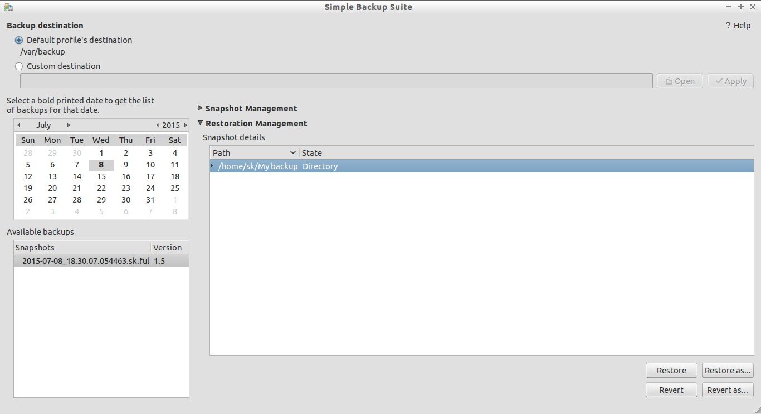Click the Apply button
Viewport: 761px width, 414px height.
click(x=730, y=81)
